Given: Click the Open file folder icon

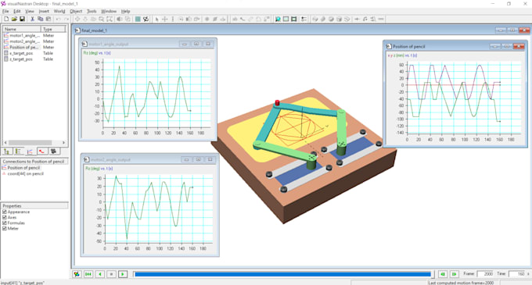Looking at the screenshot, I should (14, 20).
